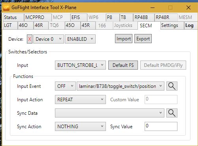
Task: Open the REPEAT input action dropdown
Action: point(80,100)
